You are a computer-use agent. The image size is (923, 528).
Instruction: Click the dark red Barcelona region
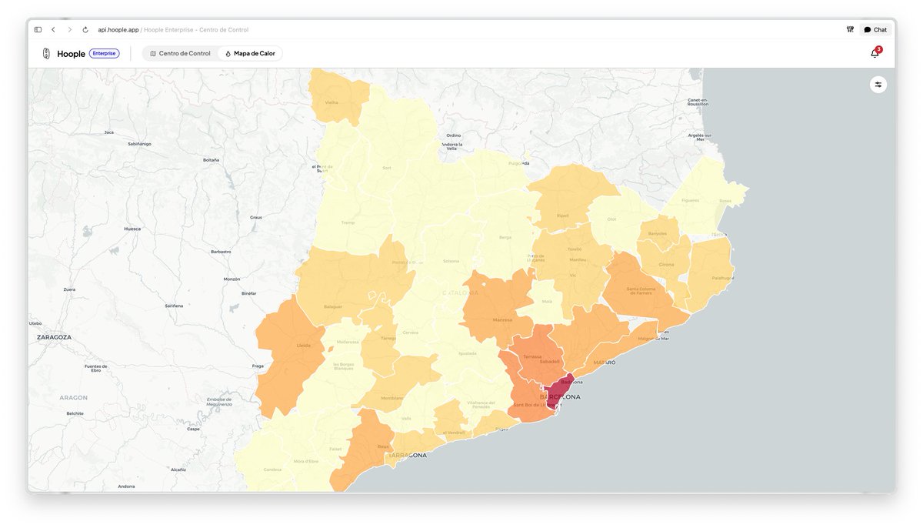click(x=560, y=391)
